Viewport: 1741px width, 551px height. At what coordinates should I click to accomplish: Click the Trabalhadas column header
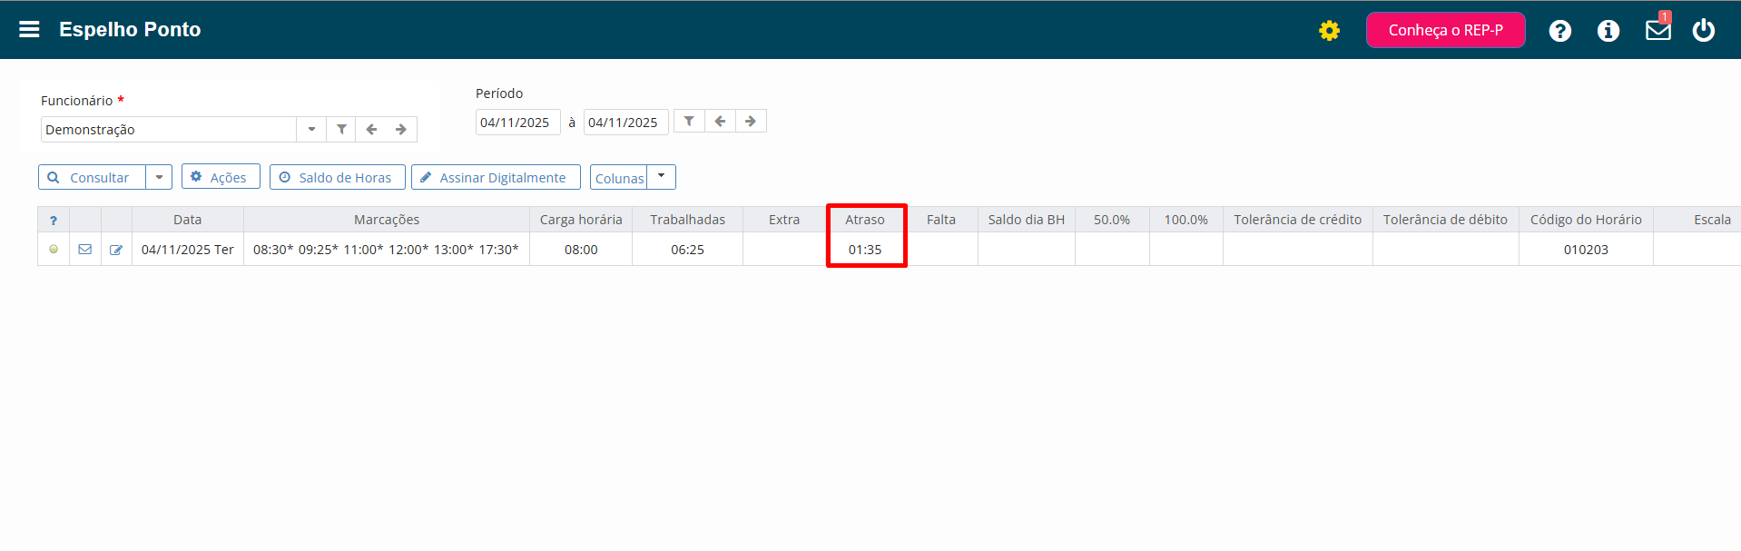[687, 220]
